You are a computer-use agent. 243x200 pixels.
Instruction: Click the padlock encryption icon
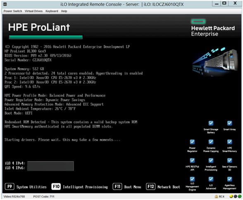point(216,196)
